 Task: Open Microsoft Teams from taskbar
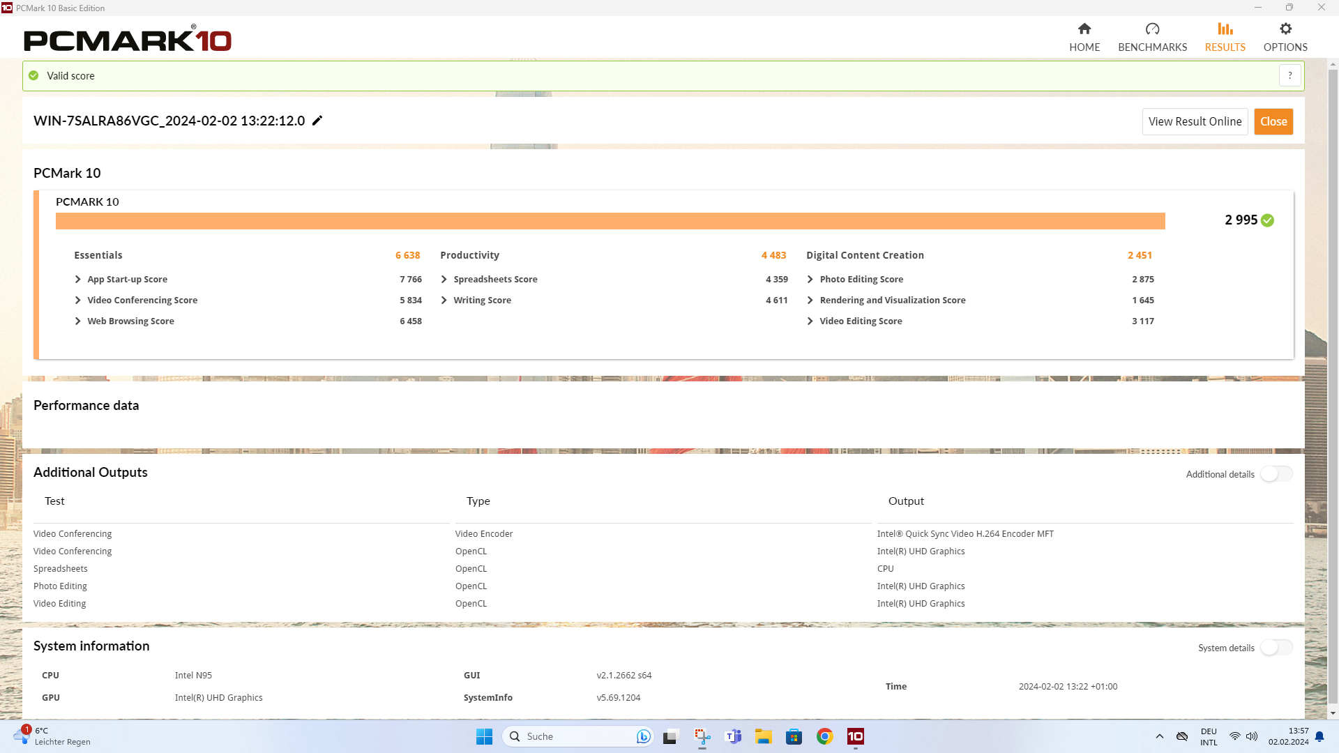pyautogui.click(x=733, y=736)
